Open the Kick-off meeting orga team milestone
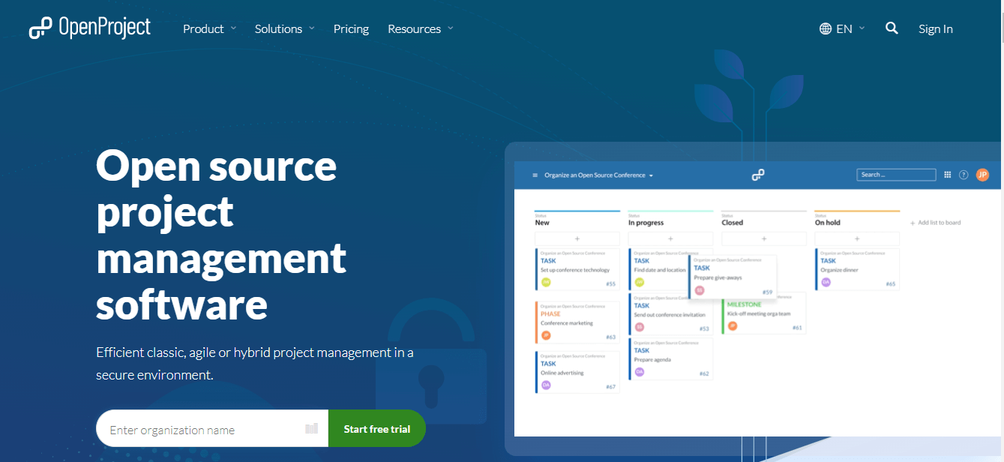Screen dimensions: 1004x462 759,313
